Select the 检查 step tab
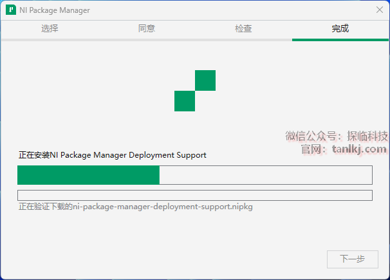The width and height of the screenshot is (390, 280). point(243,29)
